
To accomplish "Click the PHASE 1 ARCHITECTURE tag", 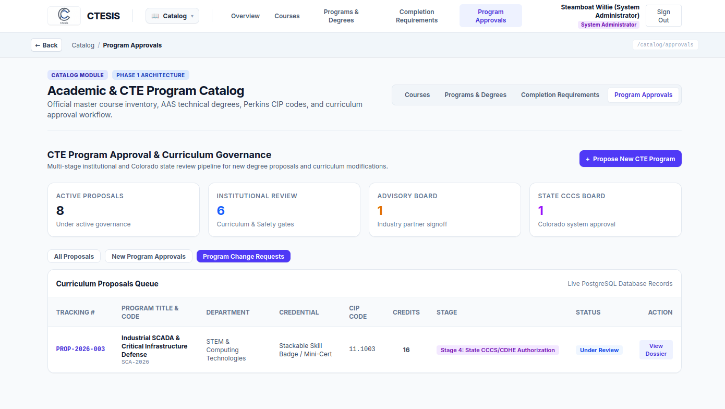I will [x=151, y=75].
